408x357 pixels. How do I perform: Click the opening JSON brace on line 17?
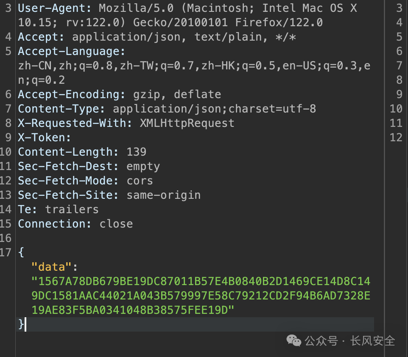click(21, 253)
